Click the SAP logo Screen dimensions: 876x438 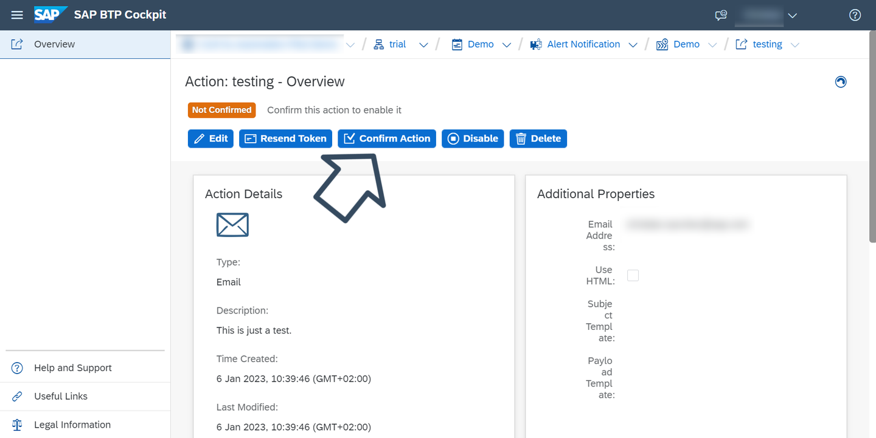tap(50, 15)
